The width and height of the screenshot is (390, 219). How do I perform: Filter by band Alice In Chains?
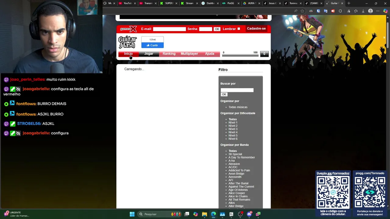[238, 196]
